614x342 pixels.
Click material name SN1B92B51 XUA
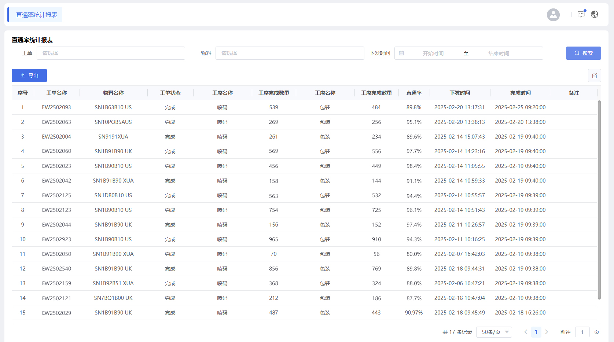[113, 283]
